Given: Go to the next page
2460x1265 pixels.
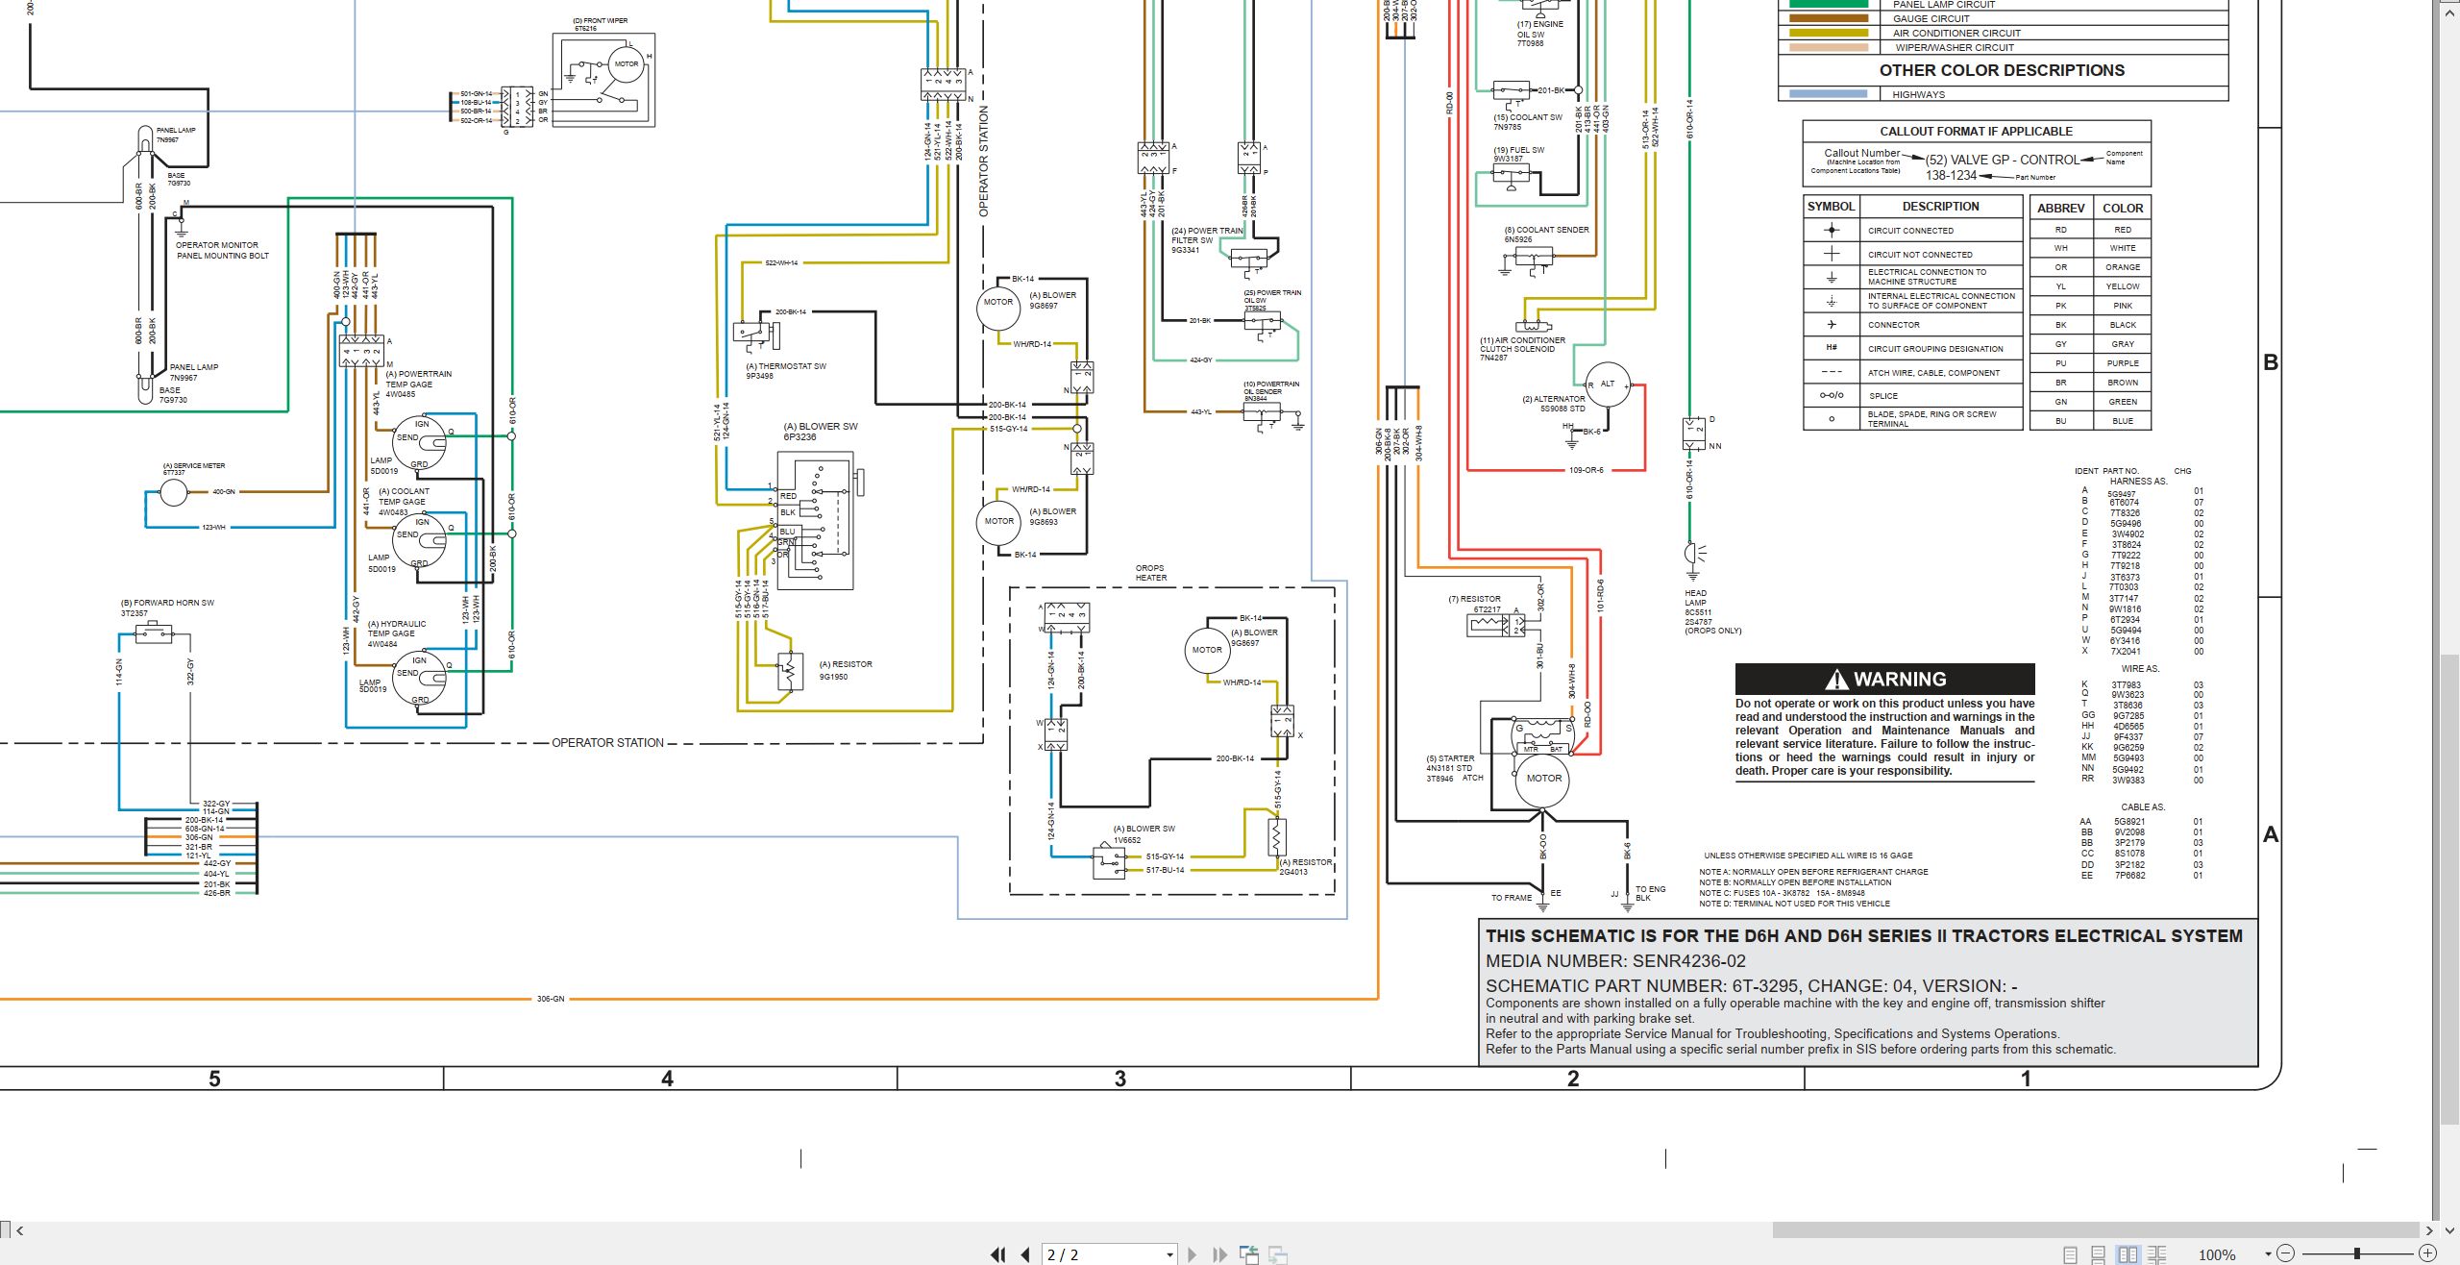Looking at the screenshot, I should point(1193,1254).
